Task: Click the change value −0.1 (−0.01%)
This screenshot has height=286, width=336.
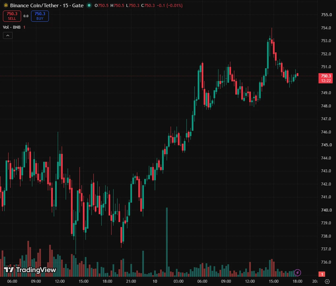Action: click(x=170, y=5)
